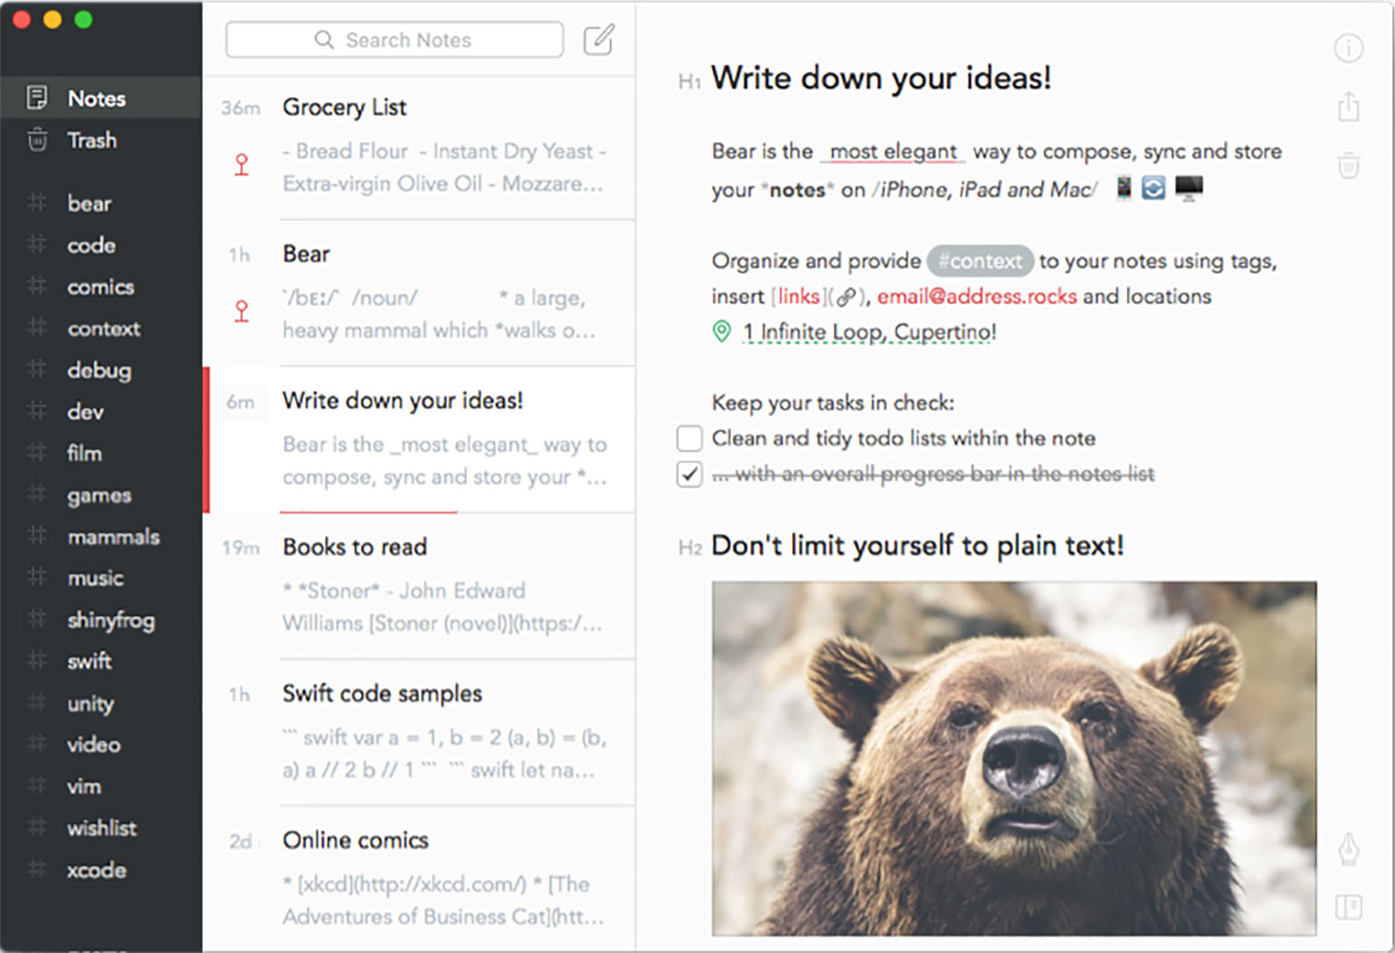Click the share/export note icon

point(1348,107)
